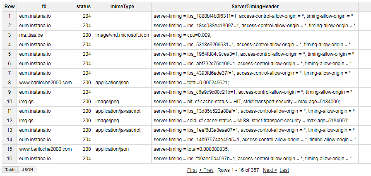Select row number 16 cell
Screen dimensions: 371x176
point(10,159)
